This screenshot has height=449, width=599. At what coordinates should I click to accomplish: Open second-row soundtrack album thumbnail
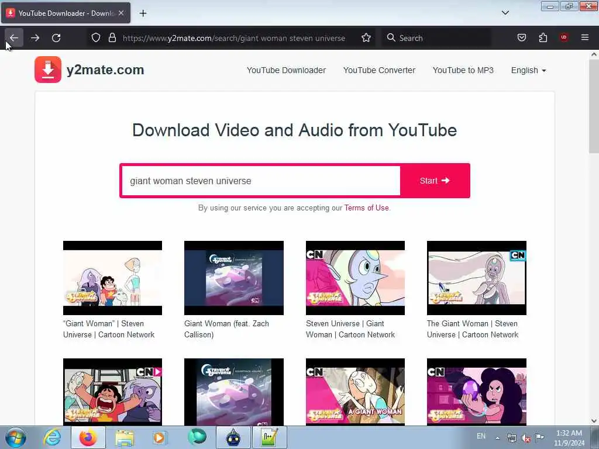pos(234,392)
